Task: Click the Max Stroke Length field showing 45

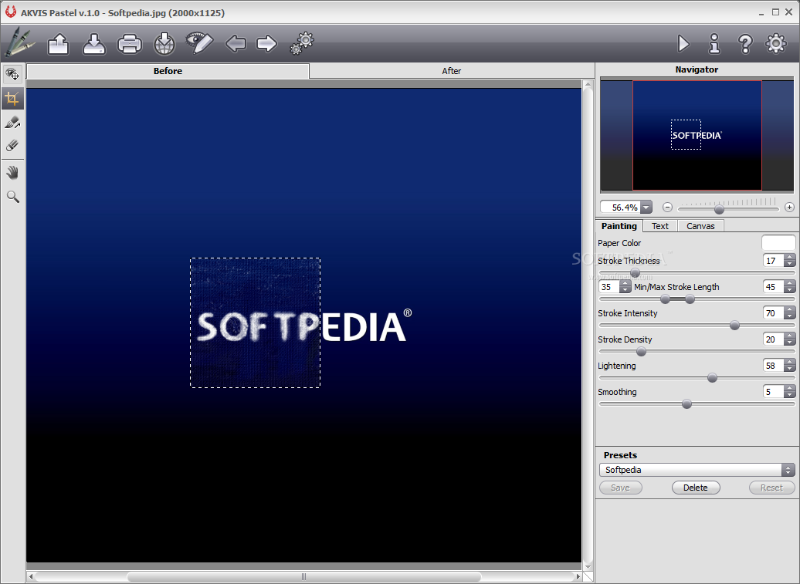Action: tap(774, 287)
